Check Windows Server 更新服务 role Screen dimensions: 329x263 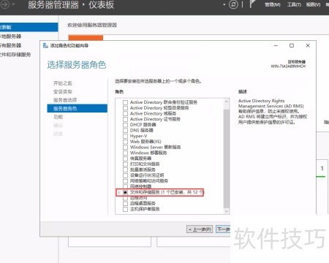click(x=125, y=147)
